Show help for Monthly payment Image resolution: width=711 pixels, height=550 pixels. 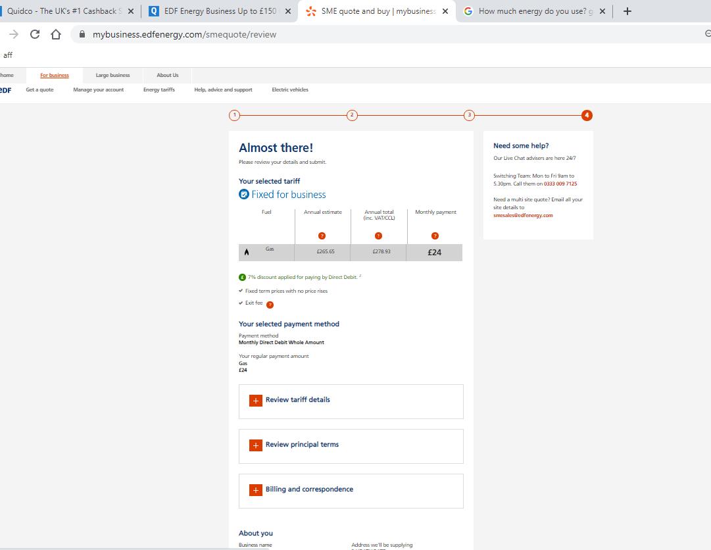[x=435, y=236]
